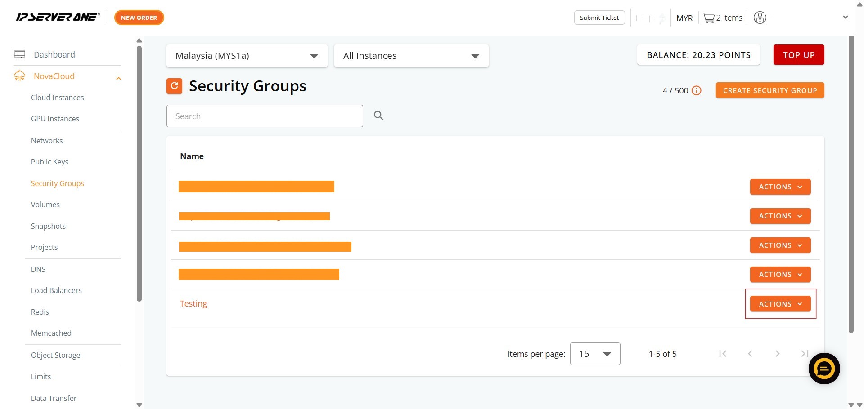Viewport: 864px width, 409px height.
Task: Click the quota info icon next to 4 / 500
Action: 696,91
